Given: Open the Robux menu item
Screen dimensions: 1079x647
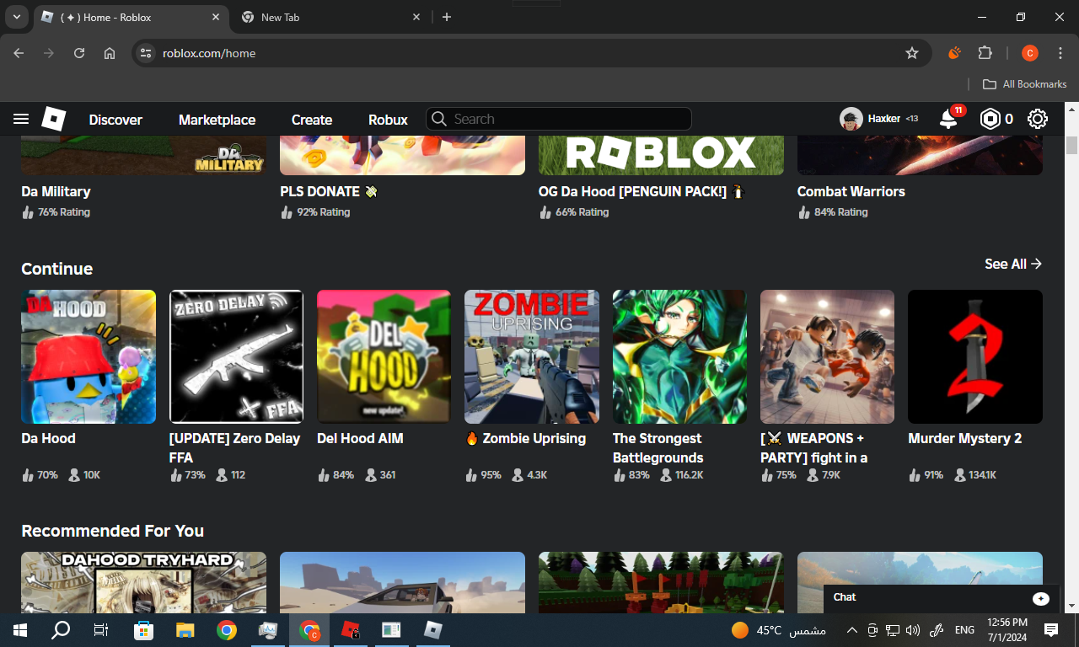Looking at the screenshot, I should [388, 120].
